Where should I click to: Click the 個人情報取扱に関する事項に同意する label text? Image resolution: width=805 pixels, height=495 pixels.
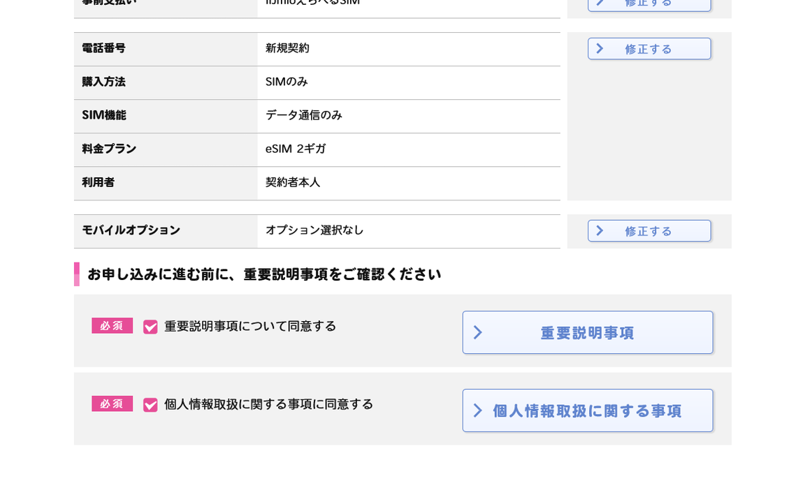268,404
